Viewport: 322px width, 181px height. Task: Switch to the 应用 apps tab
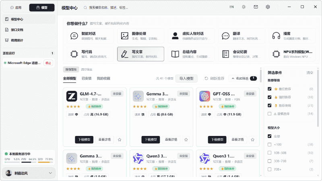click(16, 8)
